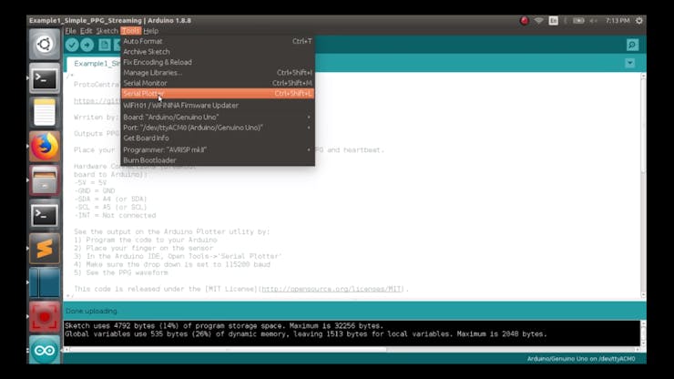The image size is (674, 379).
Task: Click the red screen recorder dock icon
Action: point(45,317)
